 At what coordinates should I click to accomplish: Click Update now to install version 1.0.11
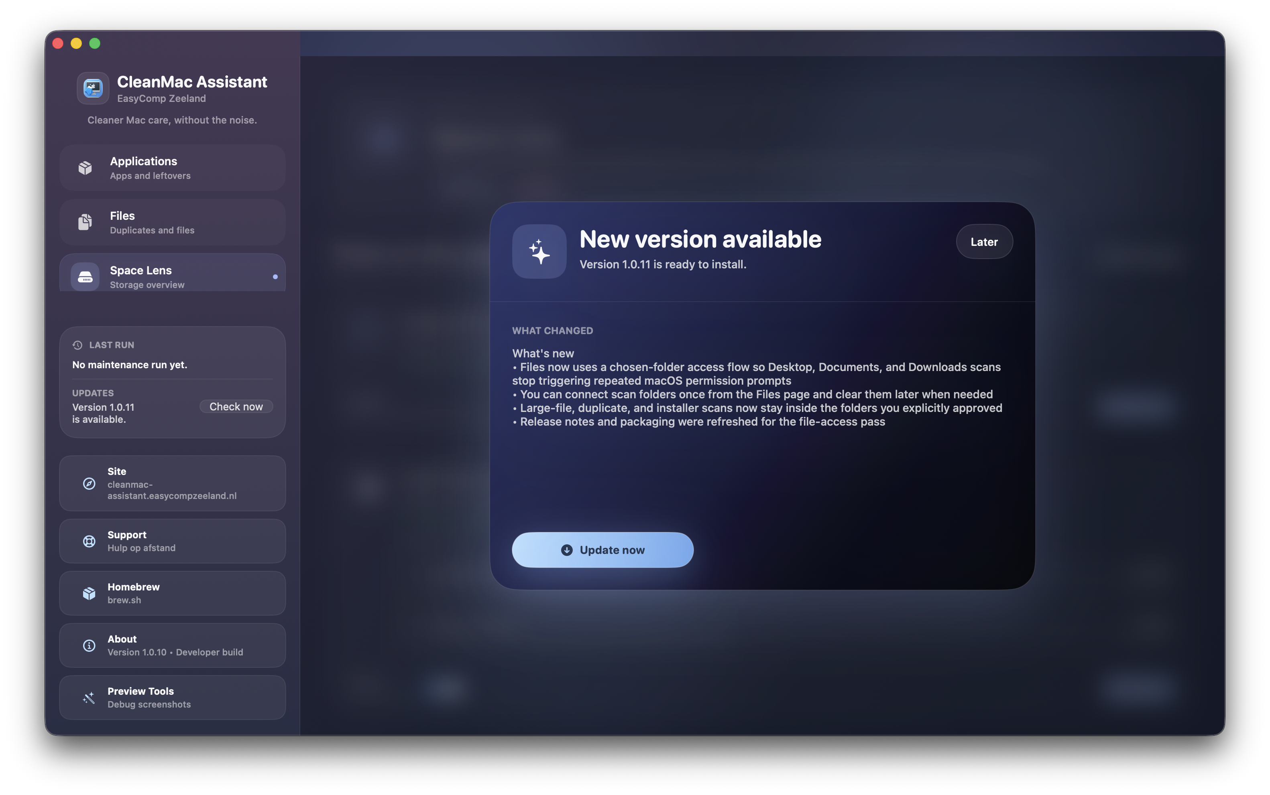602,550
